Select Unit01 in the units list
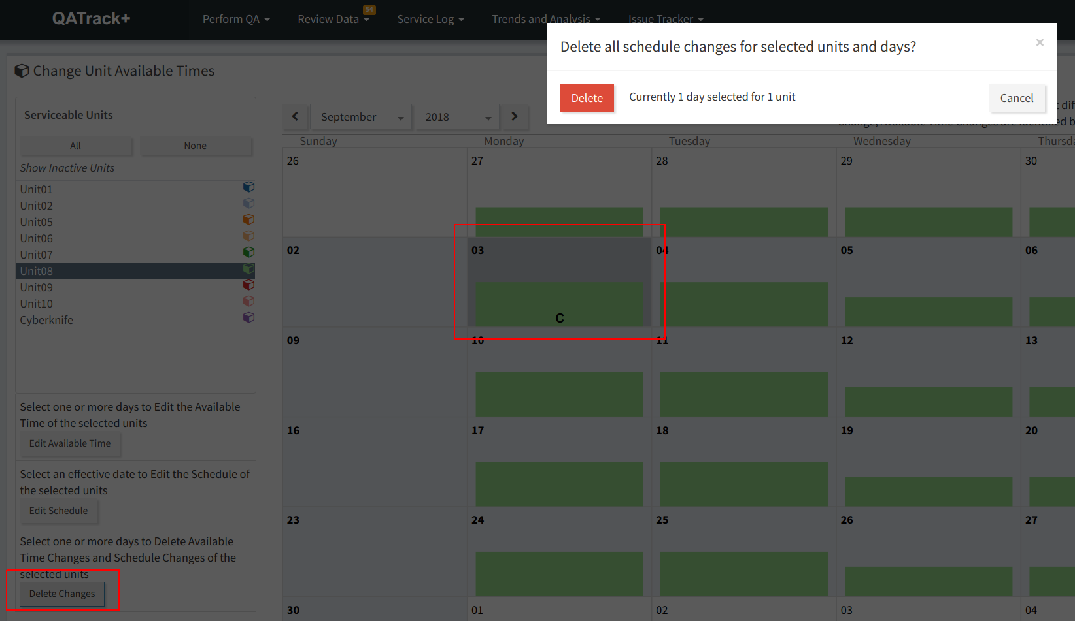The width and height of the screenshot is (1075, 621). coord(135,189)
